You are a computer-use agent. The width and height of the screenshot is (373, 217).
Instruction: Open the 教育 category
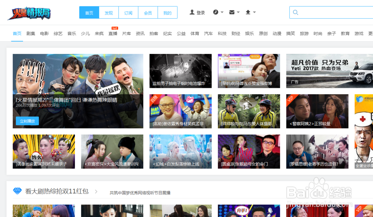point(345,33)
